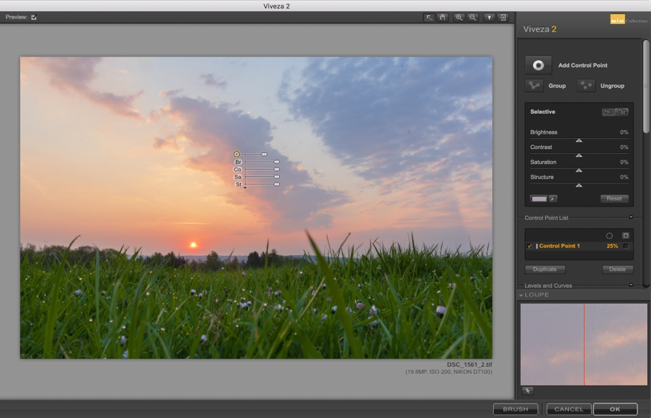Zoom in with the plus magnifier
Viewport: 651px width, 418px height.
459,17
